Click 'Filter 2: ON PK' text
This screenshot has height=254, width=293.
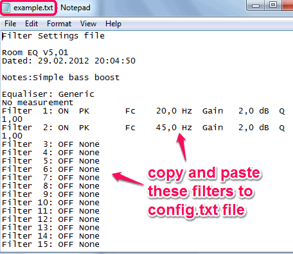[x=46, y=128]
